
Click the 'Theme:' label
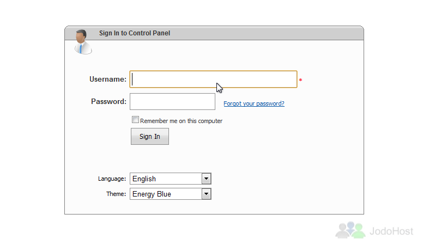pyautogui.click(x=116, y=194)
